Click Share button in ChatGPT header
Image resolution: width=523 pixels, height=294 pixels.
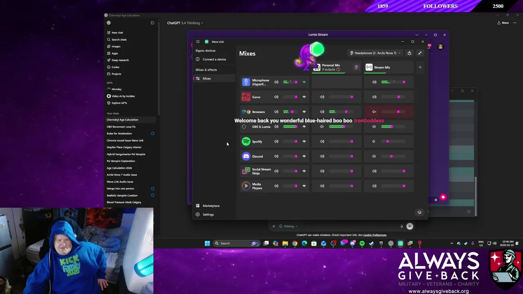coord(503,23)
